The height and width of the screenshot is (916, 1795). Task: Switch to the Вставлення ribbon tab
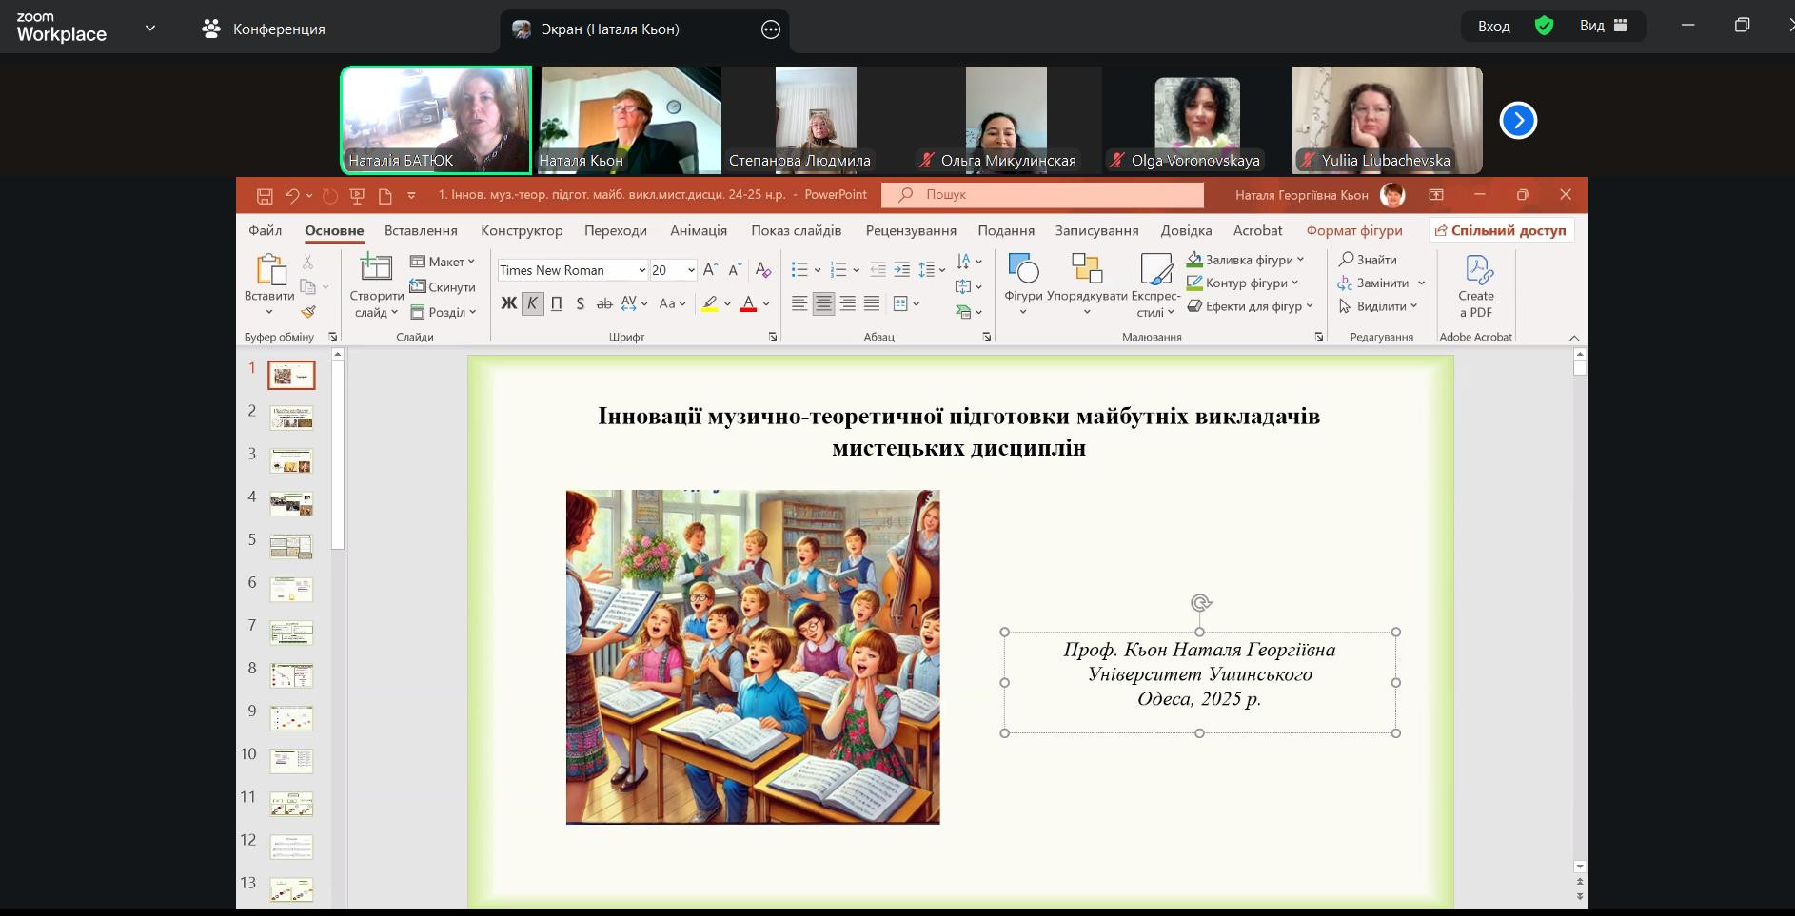click(421, 230)
